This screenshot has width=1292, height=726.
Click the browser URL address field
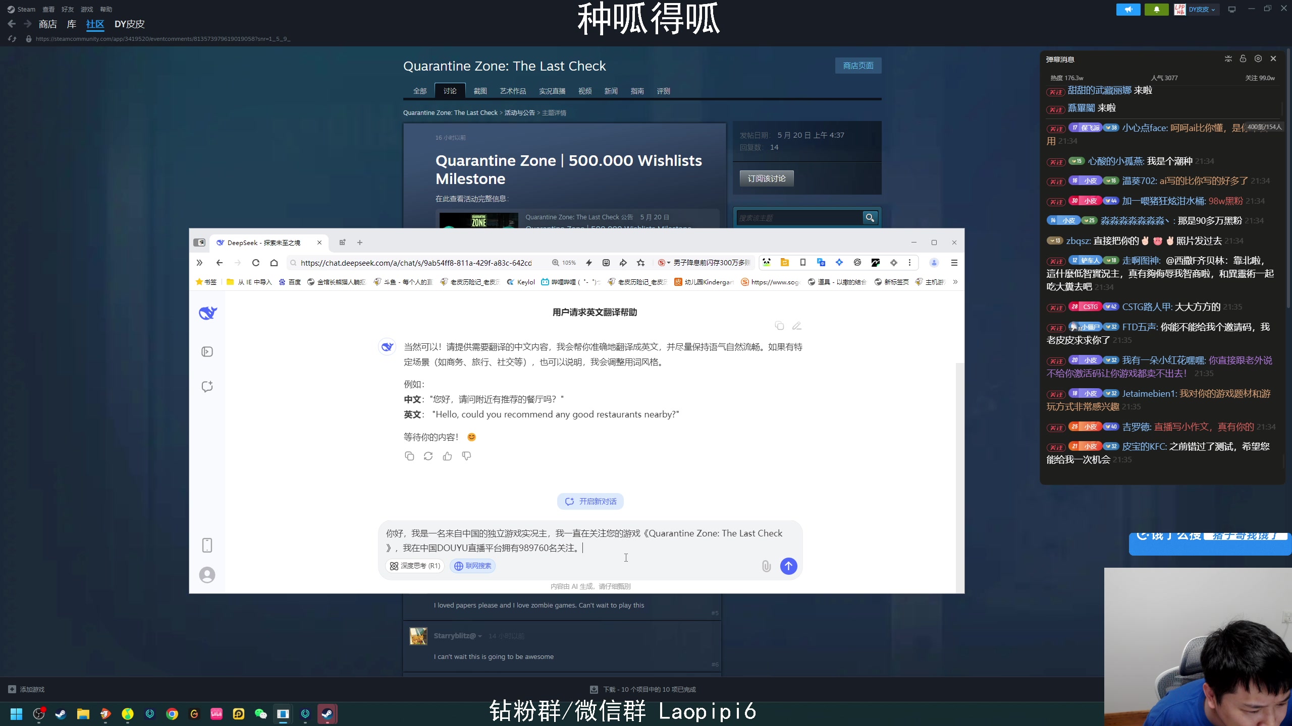click(416, 263)
